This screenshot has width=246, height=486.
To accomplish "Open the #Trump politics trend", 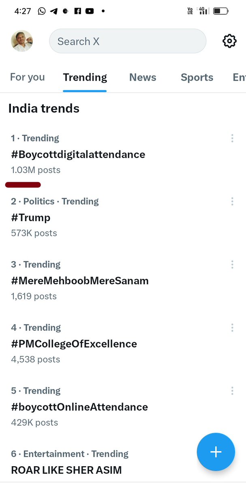I will tap(31, 217).
